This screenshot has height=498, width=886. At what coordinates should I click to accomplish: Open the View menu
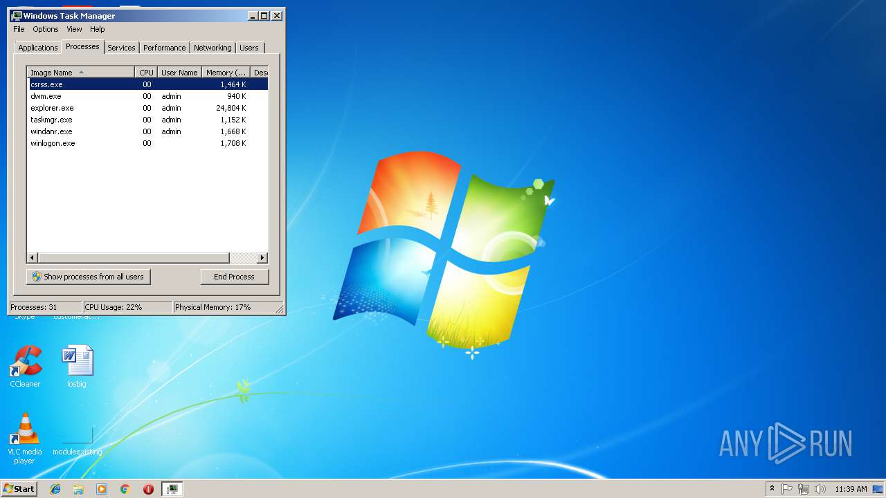coord(74,29)
